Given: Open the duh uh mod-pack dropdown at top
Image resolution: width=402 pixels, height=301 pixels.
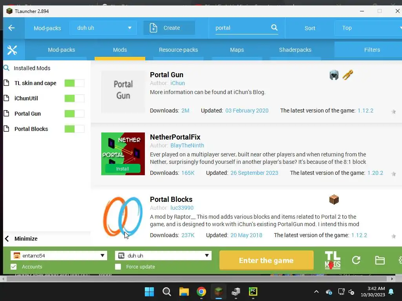Looking at the screenshot, I should click(103, 28).
